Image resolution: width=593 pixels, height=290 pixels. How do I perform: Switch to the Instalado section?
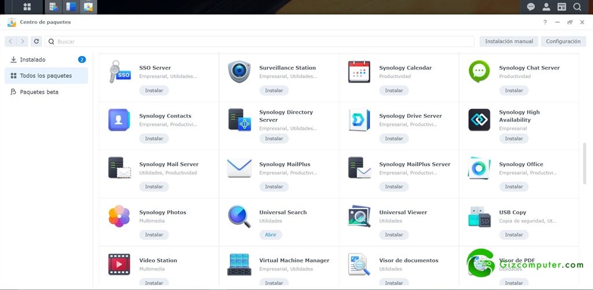pos(46,60)
